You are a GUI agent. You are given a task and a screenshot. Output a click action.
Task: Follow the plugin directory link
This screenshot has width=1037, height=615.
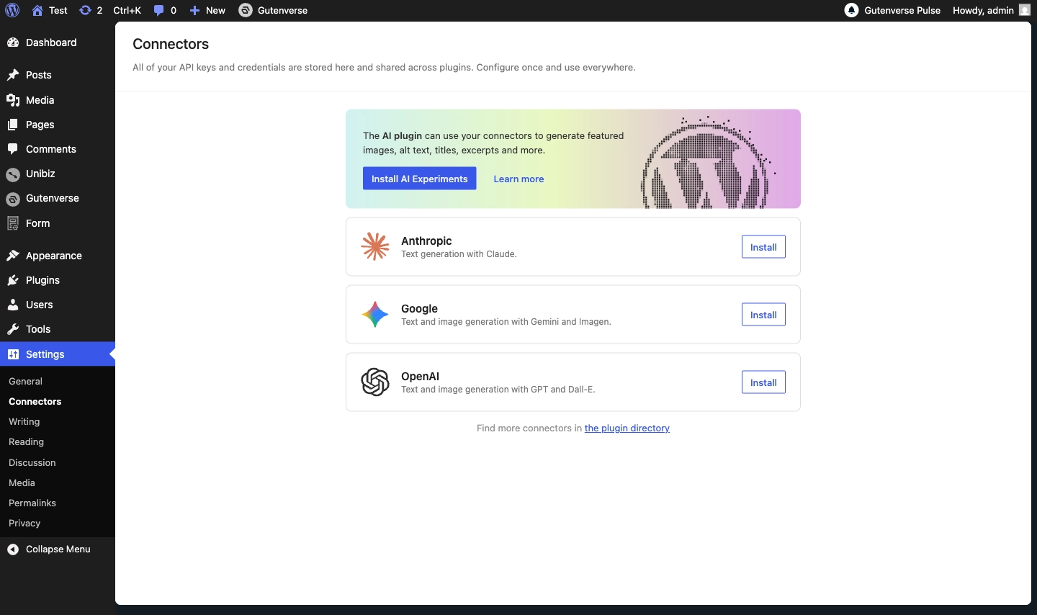pyautogui.click(x=627, y=428)
